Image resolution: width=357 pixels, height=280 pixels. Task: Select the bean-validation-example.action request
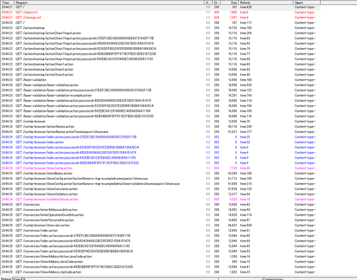click(x=160, y=95)
